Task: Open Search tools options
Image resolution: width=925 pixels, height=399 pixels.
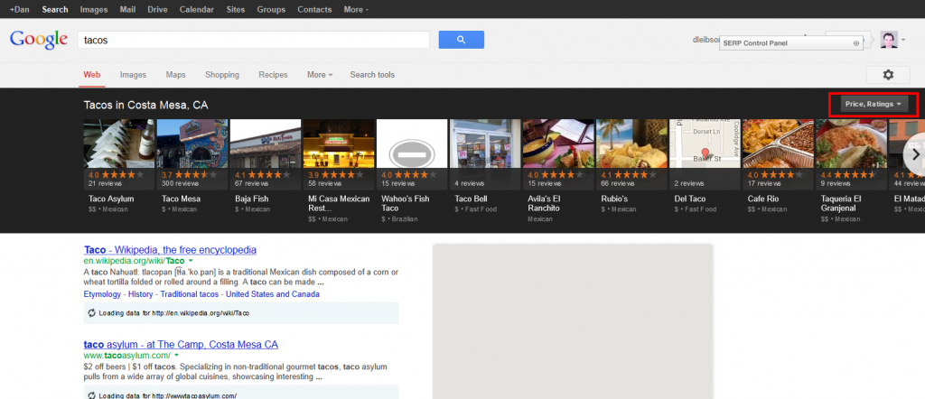Action: pos(372,75)
